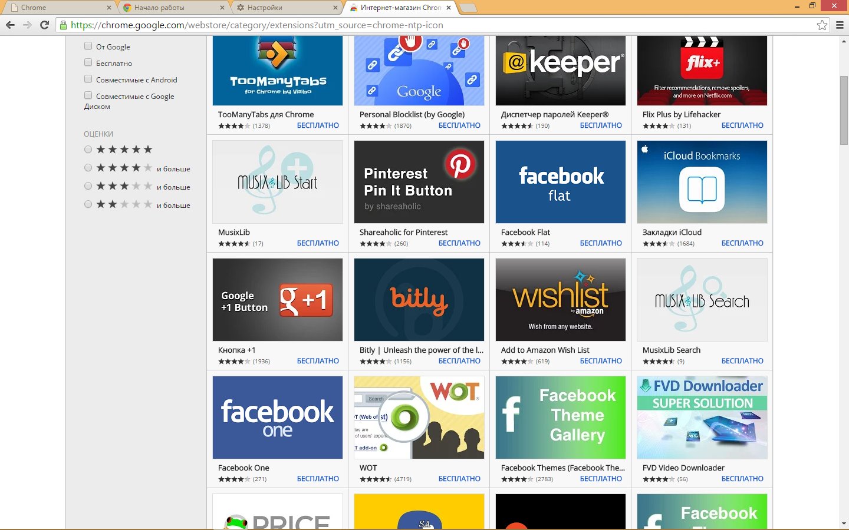Open the Facebook One thumbnail
Viewport: 849px width, 530px height.
[x=278, y=418]
